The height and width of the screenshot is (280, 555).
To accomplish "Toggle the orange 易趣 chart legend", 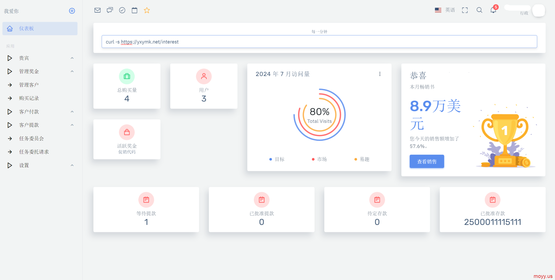I will [x=362, y=159].
